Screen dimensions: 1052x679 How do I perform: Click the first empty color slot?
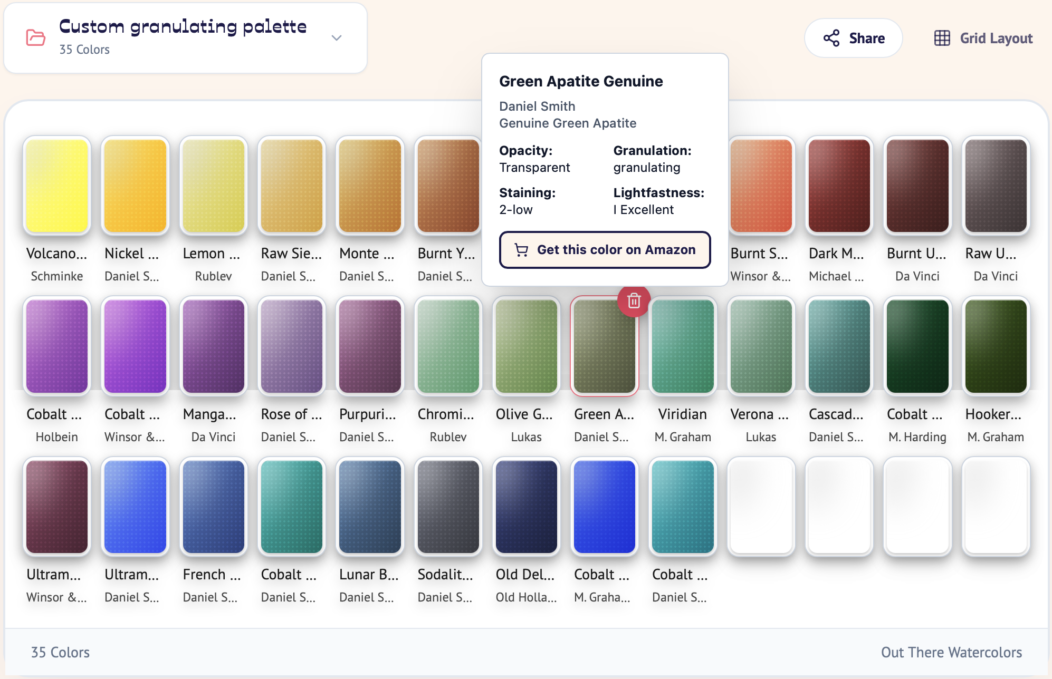pyautogui.click(x=761, y=507)
